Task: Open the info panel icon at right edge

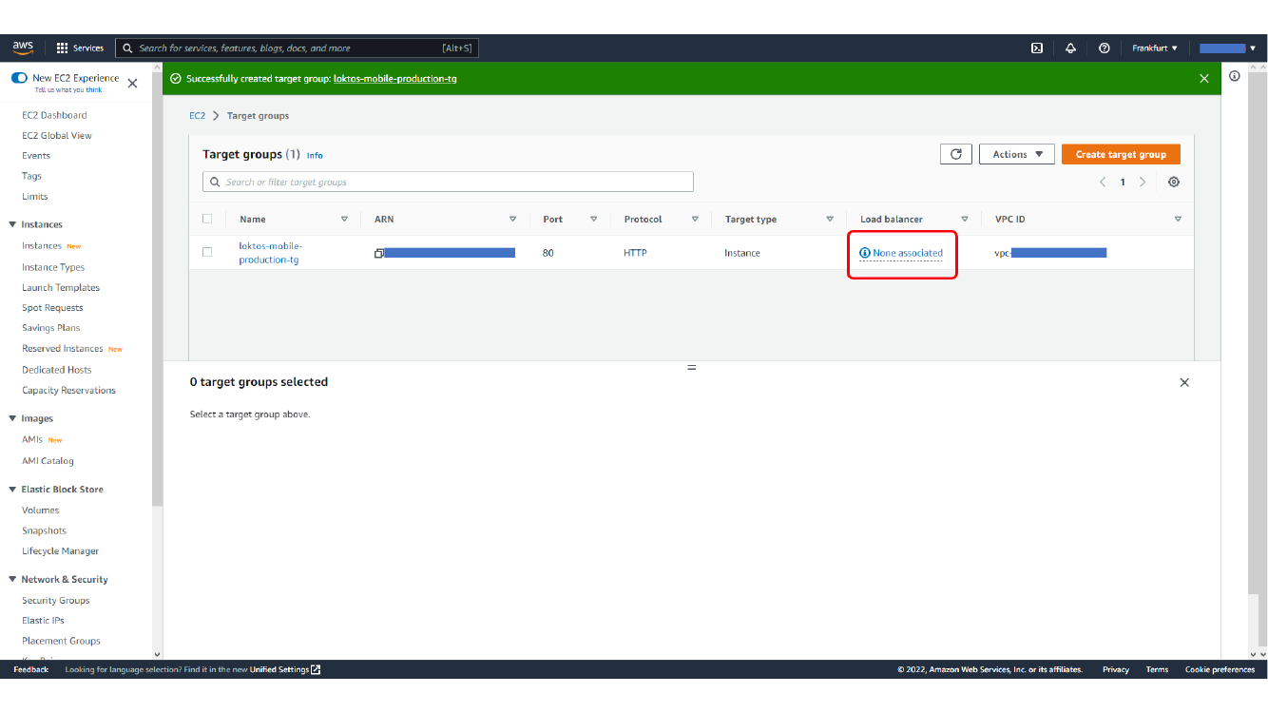Action: pos(1234,76)
